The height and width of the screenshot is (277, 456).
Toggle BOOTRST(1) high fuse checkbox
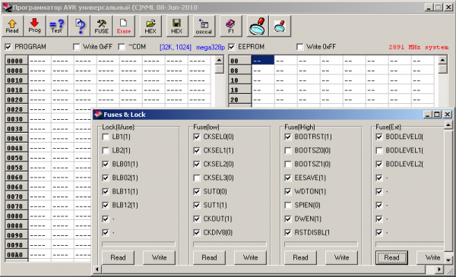[x=288, y=137]
